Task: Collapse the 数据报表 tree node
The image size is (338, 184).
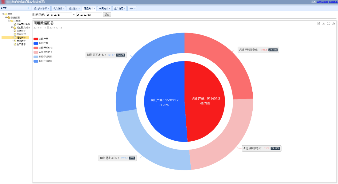Action: point(6,18)
